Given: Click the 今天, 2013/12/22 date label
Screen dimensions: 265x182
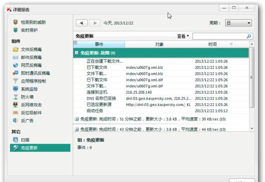Looking at the screenshot, I should 118,23.
